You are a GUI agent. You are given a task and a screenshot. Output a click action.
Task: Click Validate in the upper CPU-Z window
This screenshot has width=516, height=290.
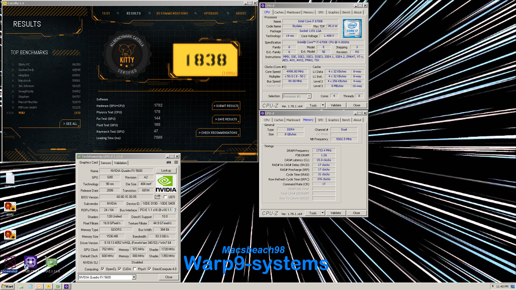tap(336, 105)
